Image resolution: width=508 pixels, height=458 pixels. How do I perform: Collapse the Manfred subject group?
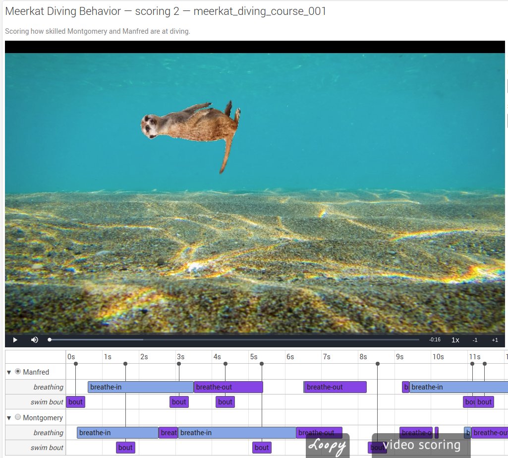(9, 372)
